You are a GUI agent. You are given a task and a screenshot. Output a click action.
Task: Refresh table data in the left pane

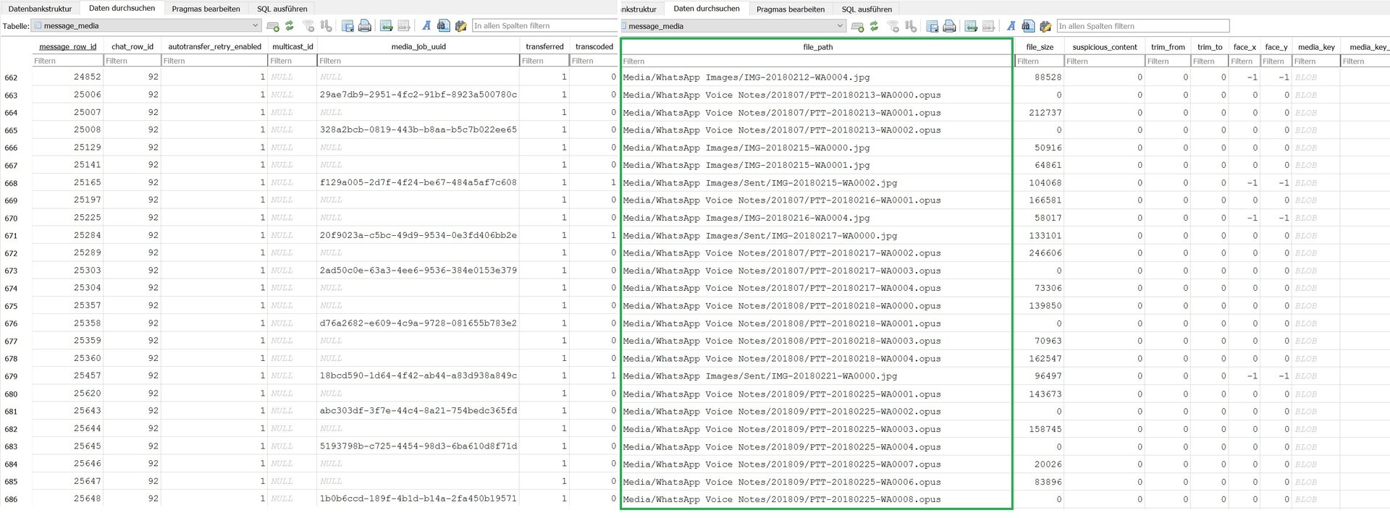pos(290,26)
